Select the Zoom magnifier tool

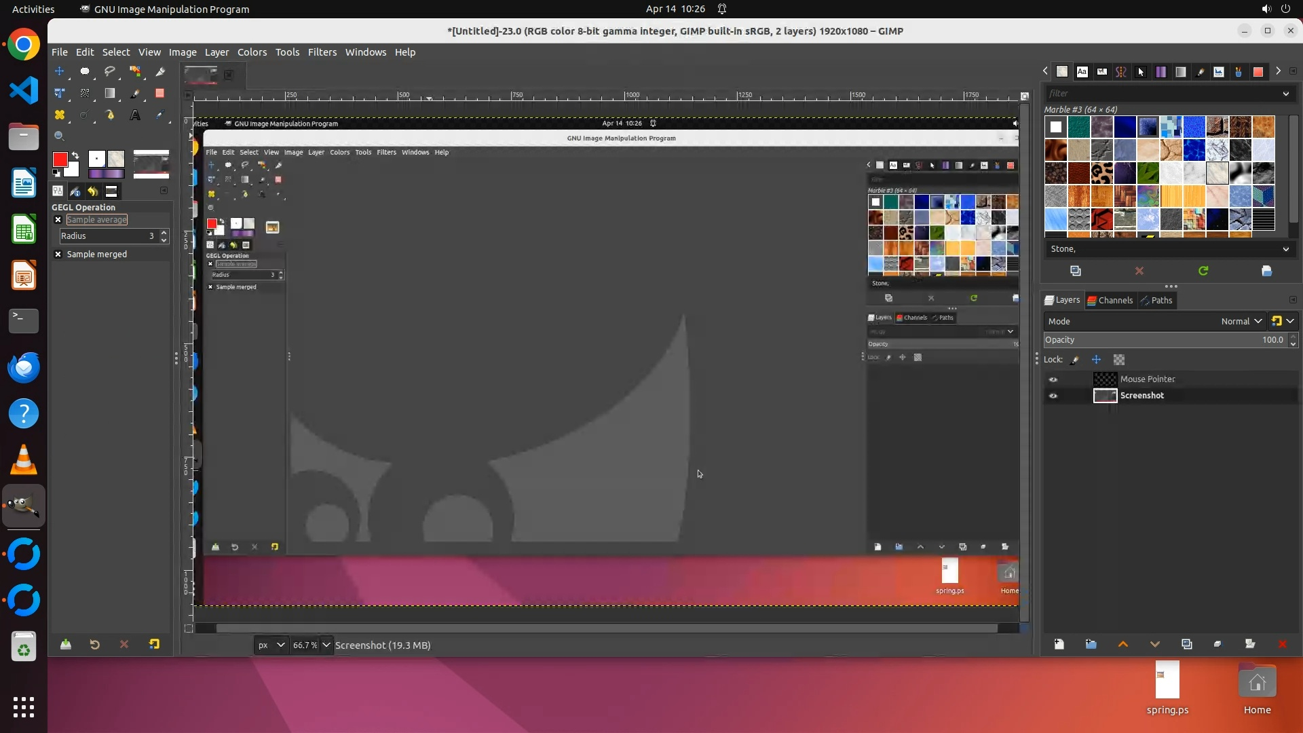60,136
